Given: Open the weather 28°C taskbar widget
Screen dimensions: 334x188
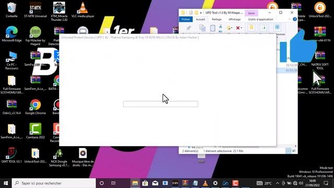Looking at the screenshot, I should click(264, 183).
